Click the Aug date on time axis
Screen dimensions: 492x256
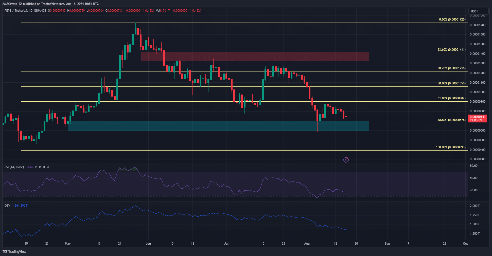coord(307,244)
